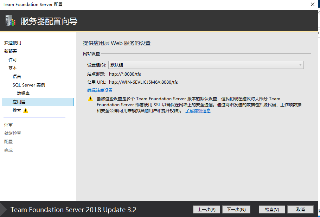Viewport: 320px width, 217px height.
Task: Click site binding value http://*:8080/tfs
Action: (125, 74)
